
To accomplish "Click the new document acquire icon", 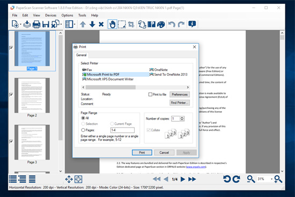I will 15,24.
